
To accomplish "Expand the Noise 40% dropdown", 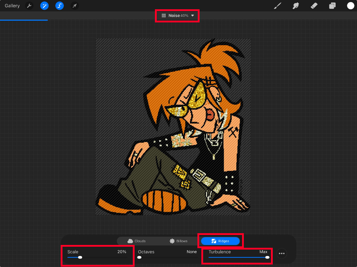I will (177, 16).
